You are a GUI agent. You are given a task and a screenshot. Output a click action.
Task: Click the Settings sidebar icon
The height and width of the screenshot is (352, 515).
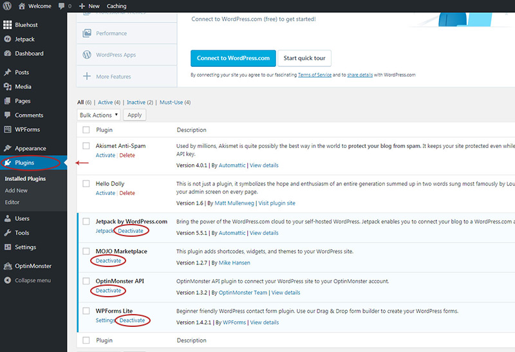[x=8, y=247]
